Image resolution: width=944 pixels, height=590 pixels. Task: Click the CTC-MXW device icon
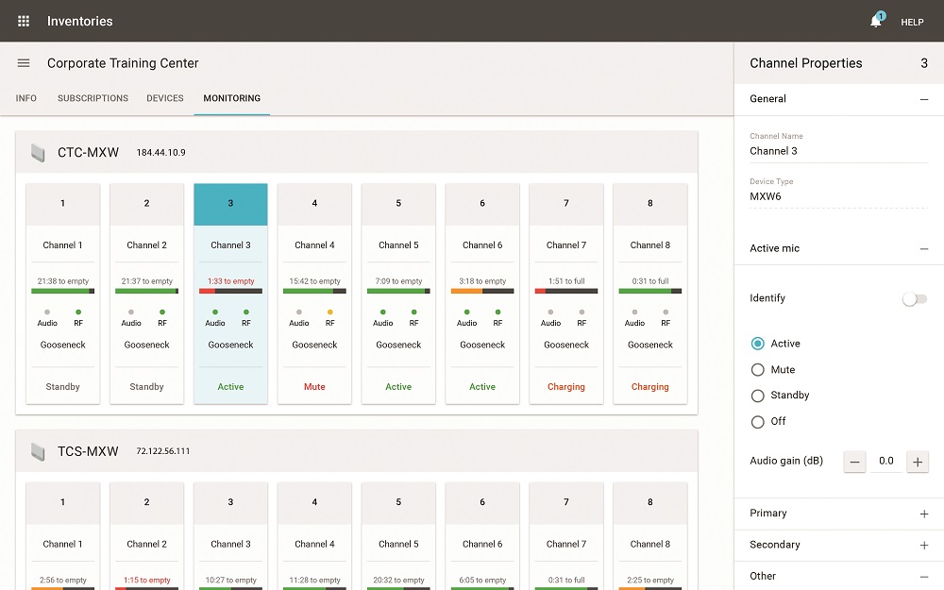pos(38,153)
